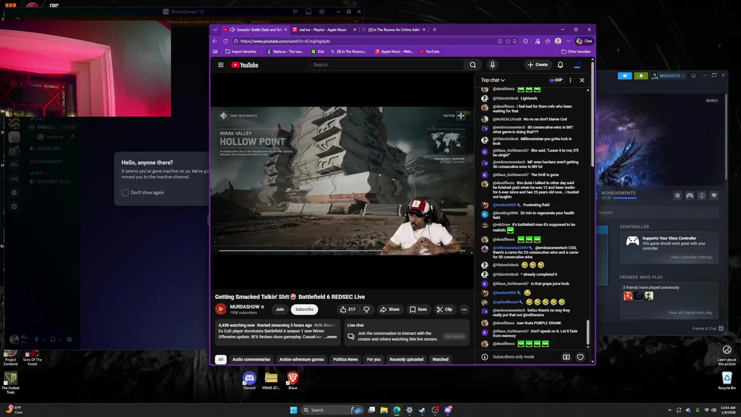Expand the Top chat dropdown
741x417 pixels.
click(x=493, y=81)
